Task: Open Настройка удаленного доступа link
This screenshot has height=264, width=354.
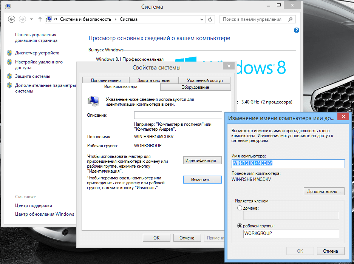Action: [x=39, y=65]
